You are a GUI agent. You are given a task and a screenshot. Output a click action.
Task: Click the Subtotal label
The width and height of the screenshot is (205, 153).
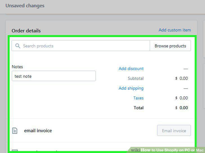tap(136, 78)
